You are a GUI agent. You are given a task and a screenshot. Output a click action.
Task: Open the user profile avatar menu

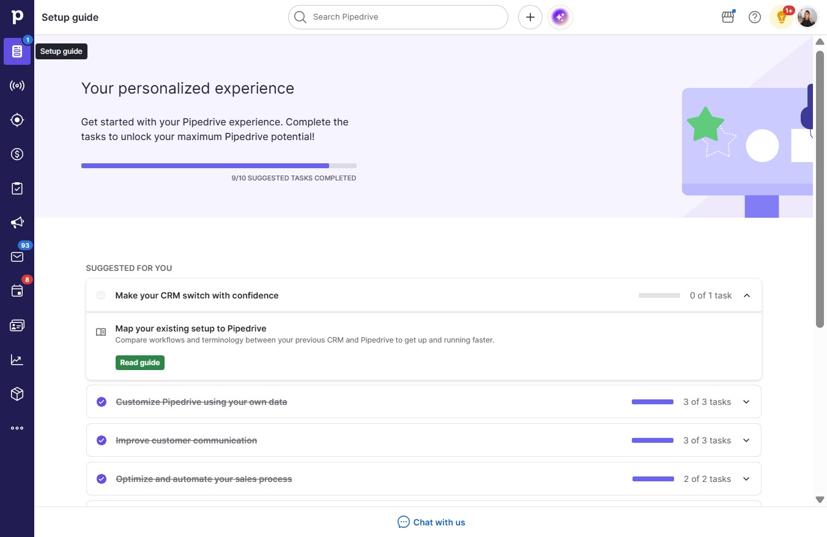807,17
